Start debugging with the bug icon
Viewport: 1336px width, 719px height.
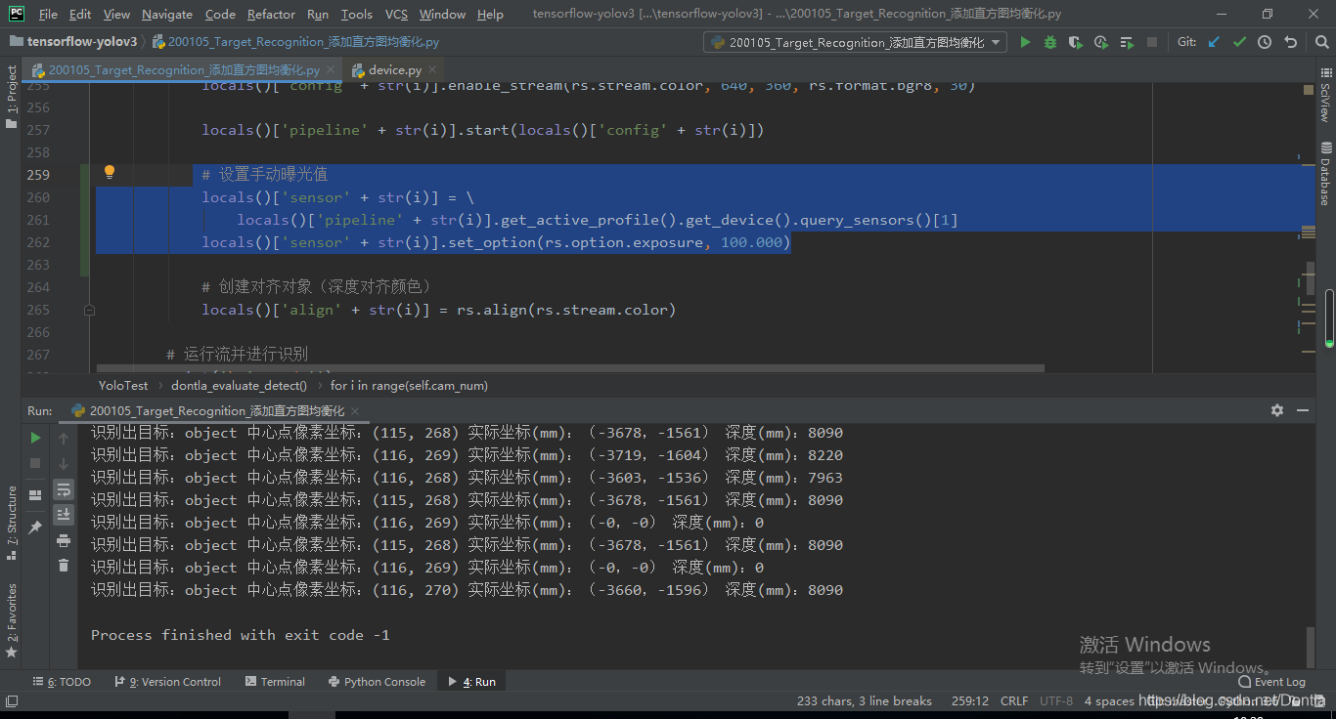tap(1050, 42)
